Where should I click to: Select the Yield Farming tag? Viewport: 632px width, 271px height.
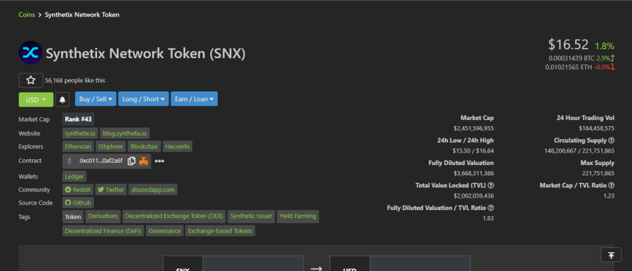[x=298, y=216]
